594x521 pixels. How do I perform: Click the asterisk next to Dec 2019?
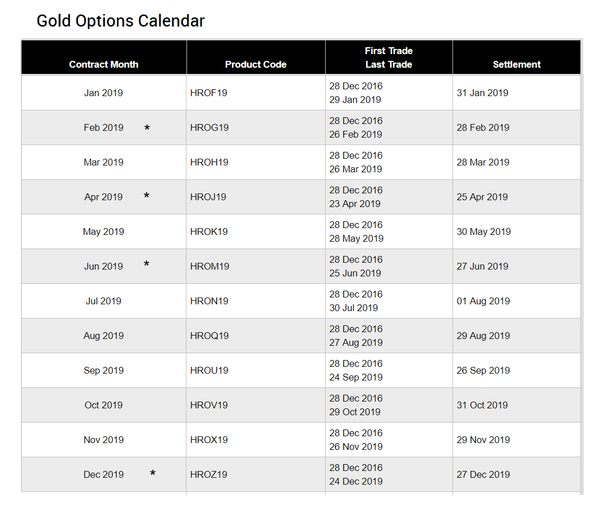coord(152,473)
